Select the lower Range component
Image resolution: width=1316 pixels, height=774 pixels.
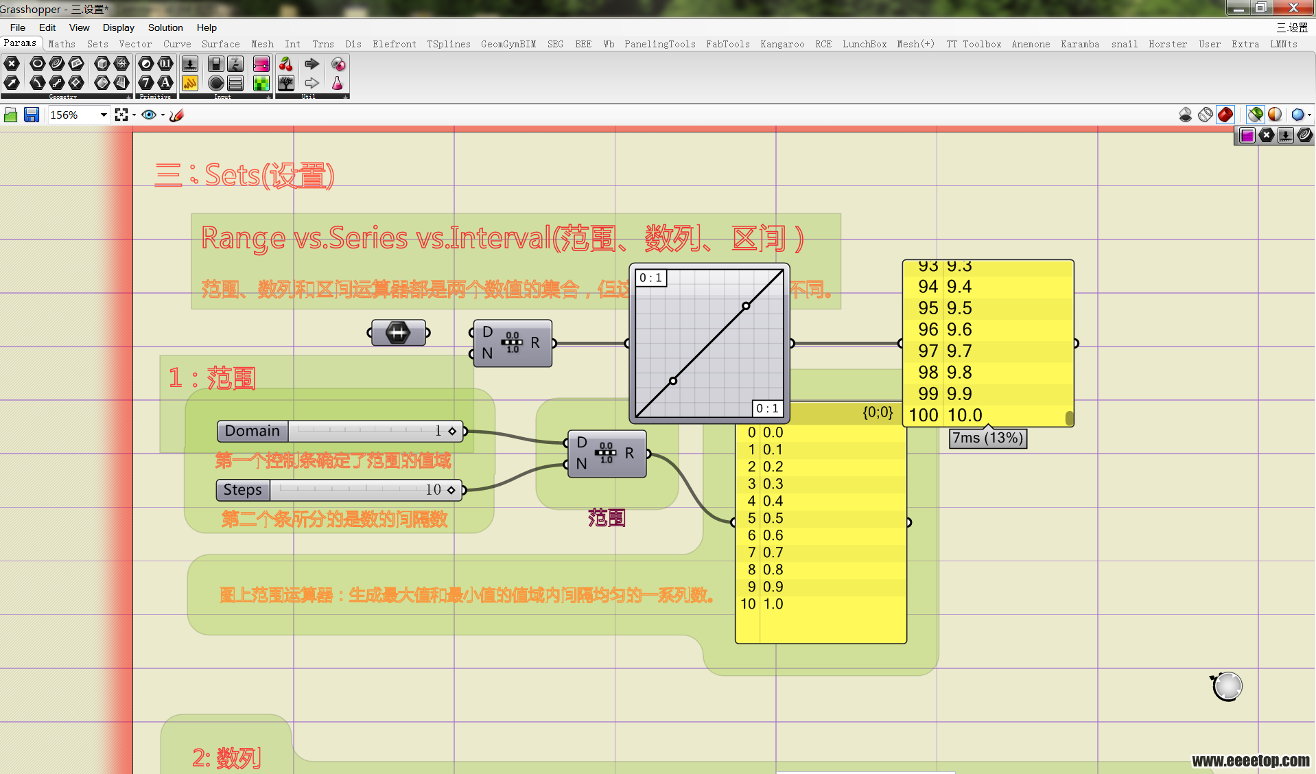click(607, 454)
